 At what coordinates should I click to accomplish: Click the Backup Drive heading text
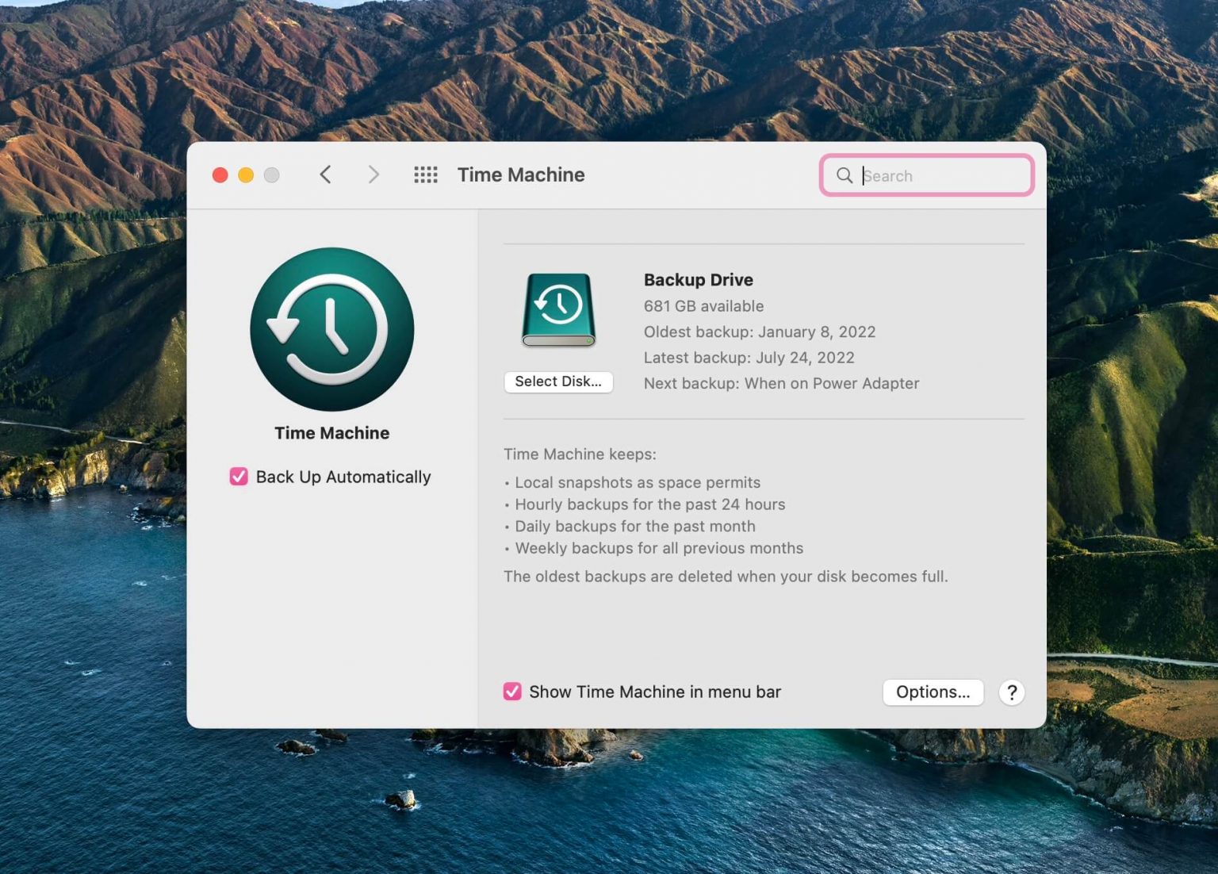click(698, 279)
